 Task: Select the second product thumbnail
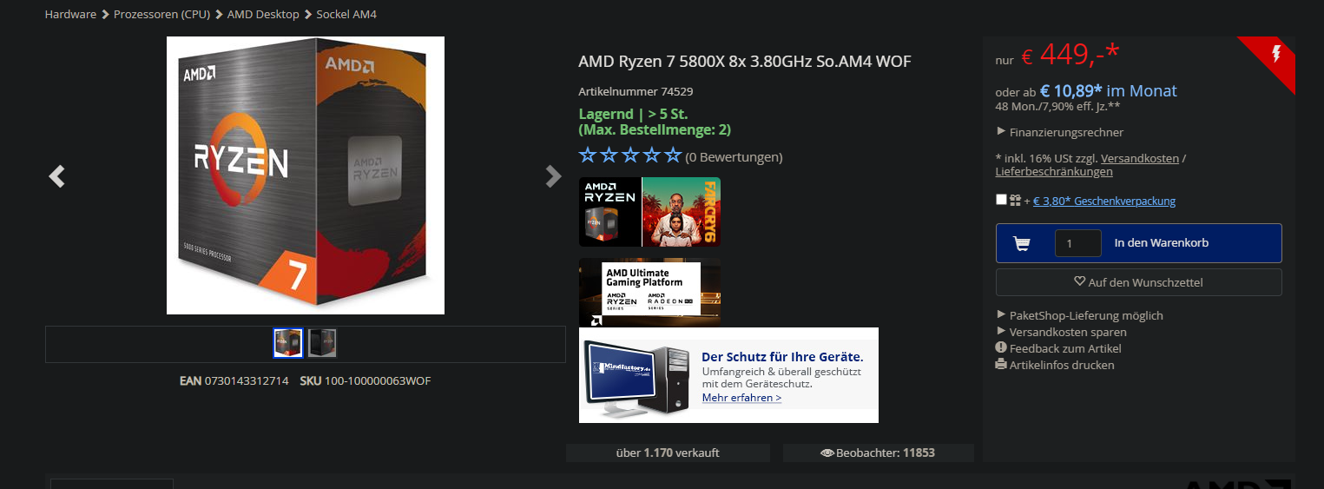pos(322,343)
